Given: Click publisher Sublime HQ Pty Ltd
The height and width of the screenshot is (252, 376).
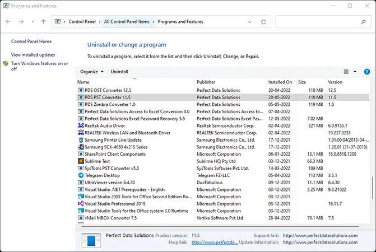Looking at the screenshot, I should click(216, 161).
